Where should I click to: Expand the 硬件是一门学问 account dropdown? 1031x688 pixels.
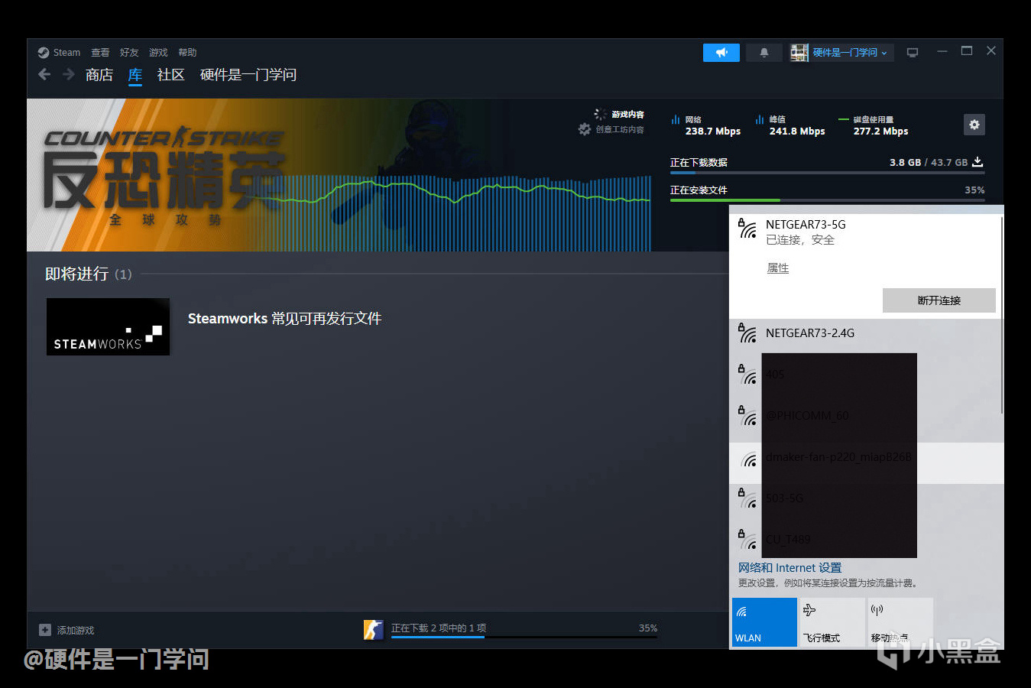pos(851,53)
